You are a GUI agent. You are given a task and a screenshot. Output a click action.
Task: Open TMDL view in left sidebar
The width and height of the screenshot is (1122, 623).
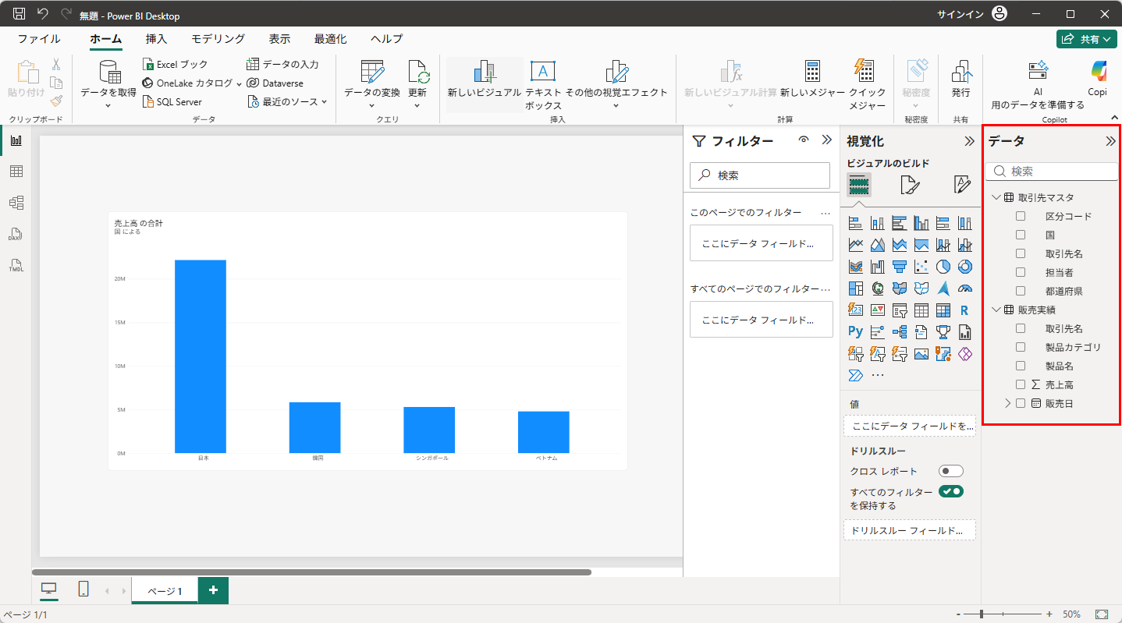coord(16,265)
